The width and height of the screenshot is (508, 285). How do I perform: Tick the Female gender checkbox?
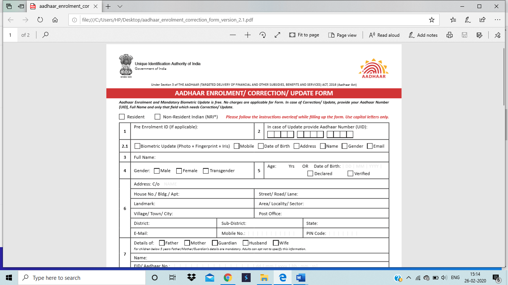point(179,171)
